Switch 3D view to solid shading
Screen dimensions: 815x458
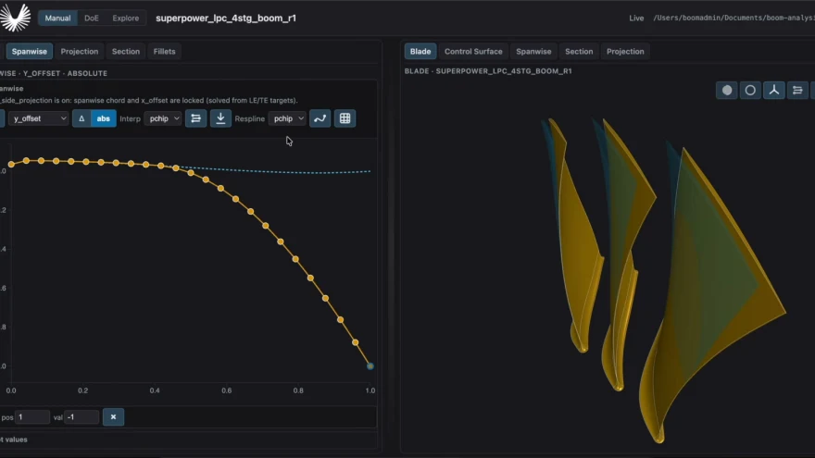pyautogui.click(x=727, y=91)
